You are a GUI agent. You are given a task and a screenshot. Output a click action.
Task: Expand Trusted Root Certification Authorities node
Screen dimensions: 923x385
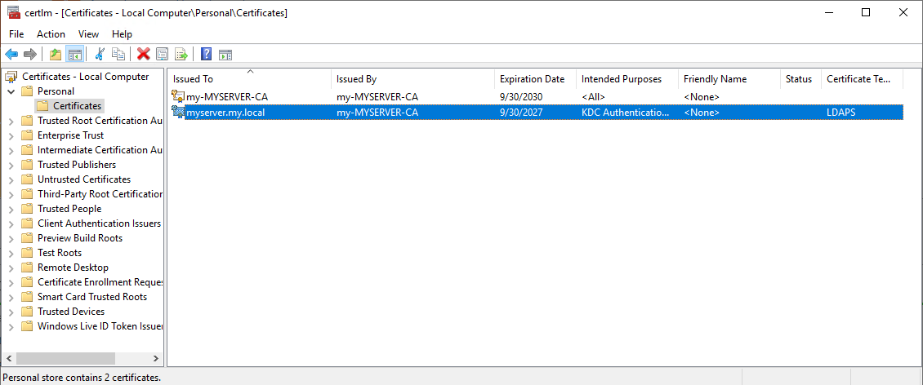[11, 121]
